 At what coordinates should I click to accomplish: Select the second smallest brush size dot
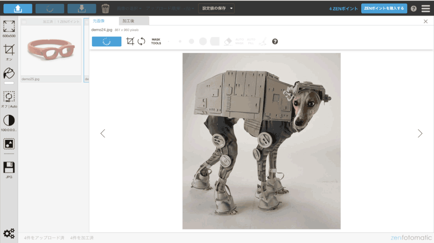coord(180,42)
